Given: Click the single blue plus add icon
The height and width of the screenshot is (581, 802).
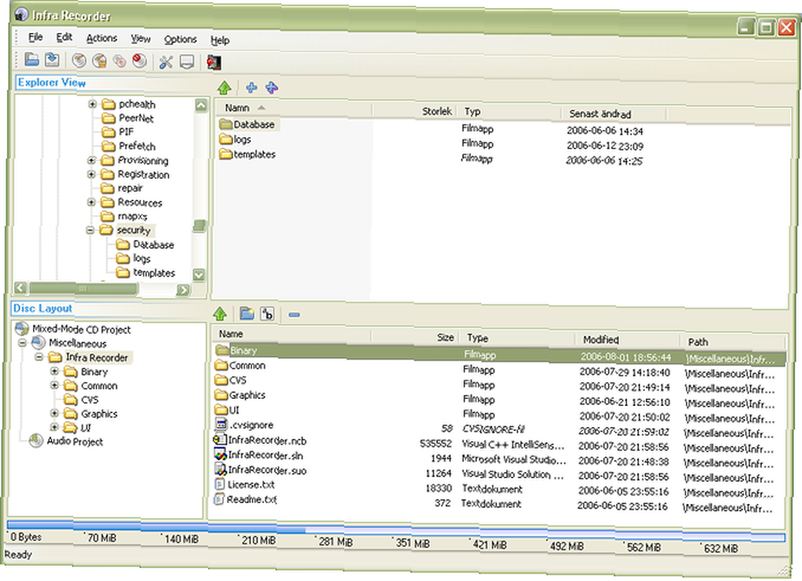Looking at the screenshot, I should 251,87.
